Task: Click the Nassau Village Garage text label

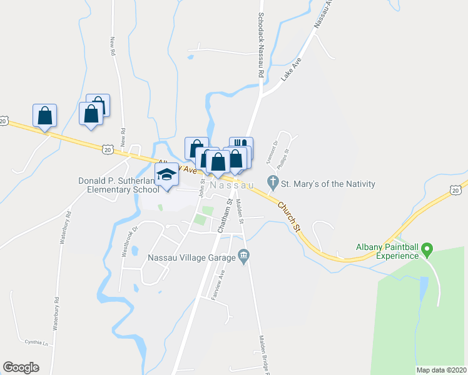Action: (x=192, y=257)
